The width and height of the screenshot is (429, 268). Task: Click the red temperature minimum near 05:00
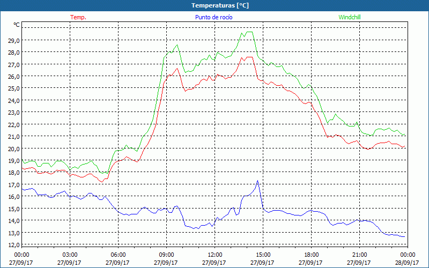102,182
